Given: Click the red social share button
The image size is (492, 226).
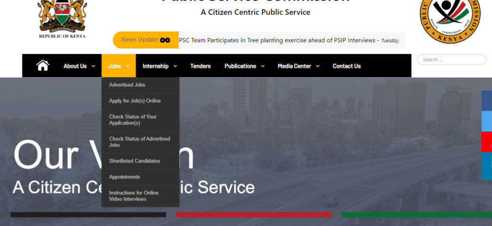Looking at the screenshot, I should tap(487, 142).
